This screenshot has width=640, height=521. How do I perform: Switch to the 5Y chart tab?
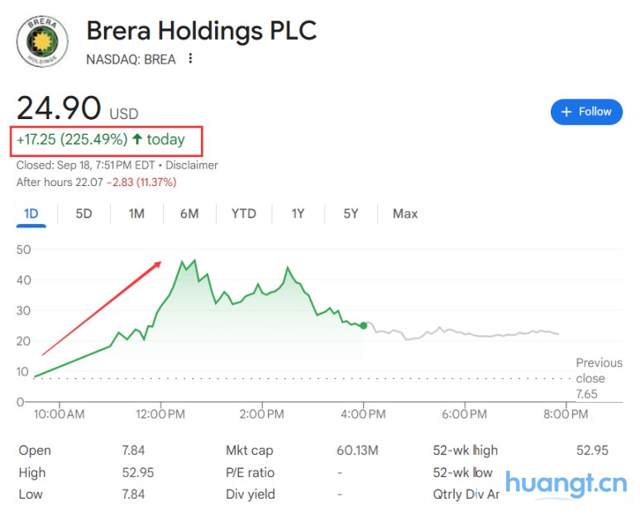coord(351,213)
